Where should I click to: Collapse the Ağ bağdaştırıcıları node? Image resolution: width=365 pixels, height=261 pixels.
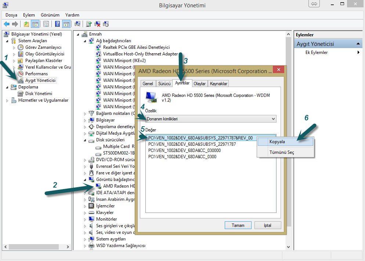point(85,41)
